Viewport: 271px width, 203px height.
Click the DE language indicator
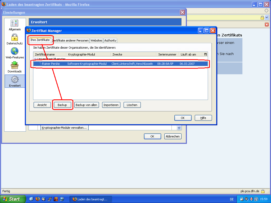pos(232,199)
